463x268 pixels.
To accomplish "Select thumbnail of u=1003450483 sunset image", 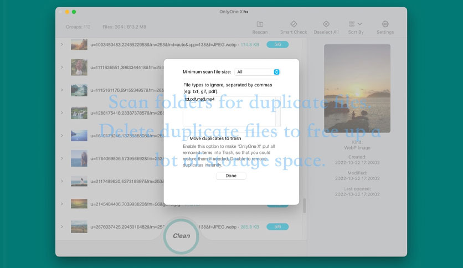I will 79,44.
